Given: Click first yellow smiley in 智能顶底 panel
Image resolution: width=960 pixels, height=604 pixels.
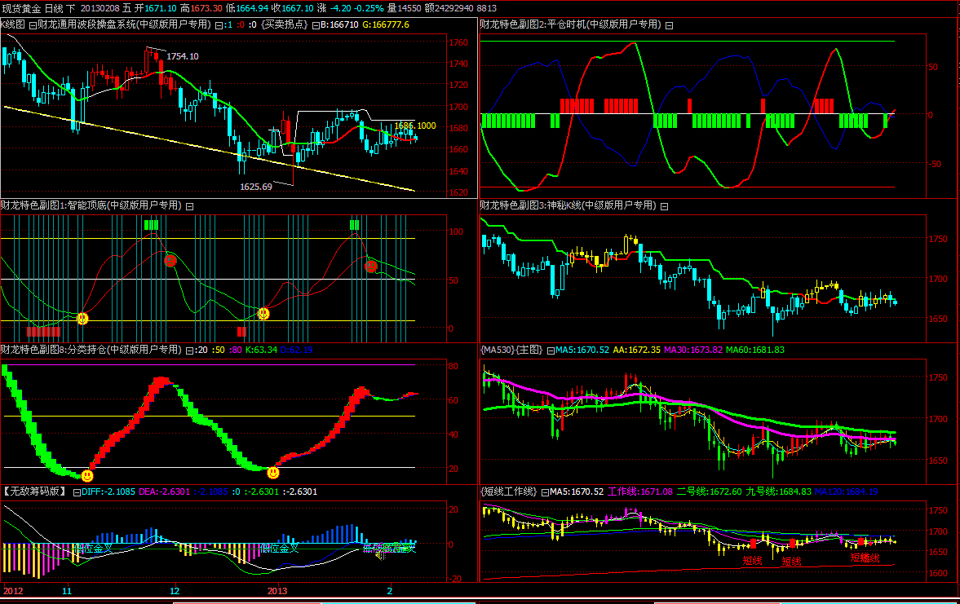Looking at the screenshot, I should [x=82, y=318].
